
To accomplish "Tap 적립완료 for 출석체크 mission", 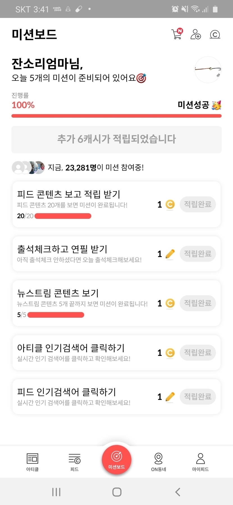I will coord(198,254).
